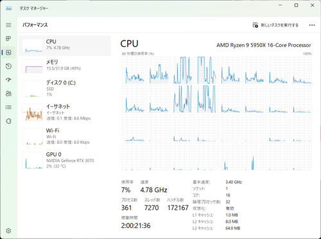Screen dimensions: 321x239
Task: Select the Performance page icon
Action: [x=8, y=53]
